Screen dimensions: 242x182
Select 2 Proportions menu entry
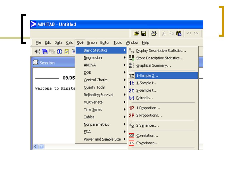pos(163,116)
